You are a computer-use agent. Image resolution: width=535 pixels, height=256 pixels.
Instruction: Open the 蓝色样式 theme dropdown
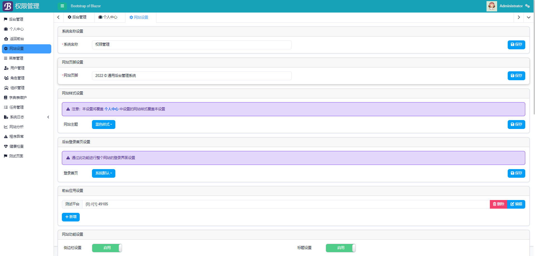103,125
